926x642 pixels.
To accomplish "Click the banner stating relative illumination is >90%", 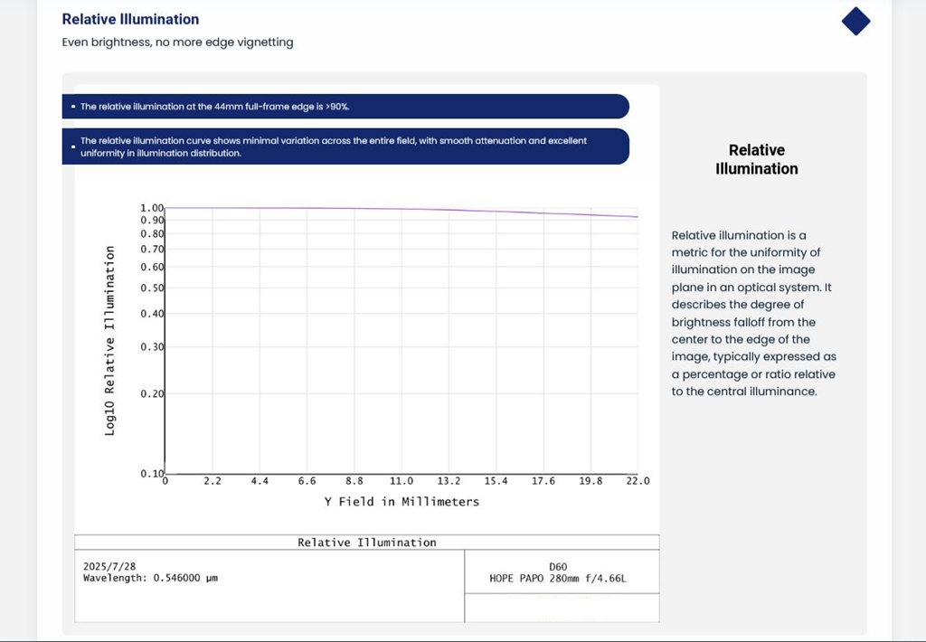I will coord(345,107).
